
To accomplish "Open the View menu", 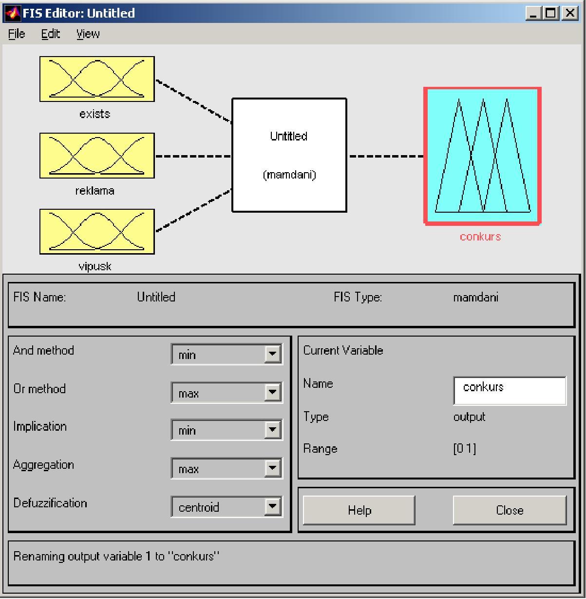I will [88, 34].
